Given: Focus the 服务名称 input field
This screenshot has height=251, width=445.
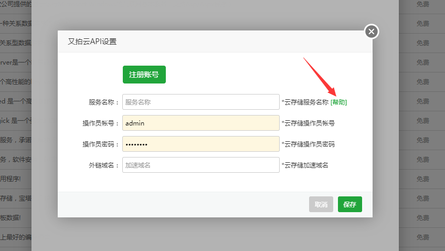Looking at the screenshot, I should click(x=201, y=102).
